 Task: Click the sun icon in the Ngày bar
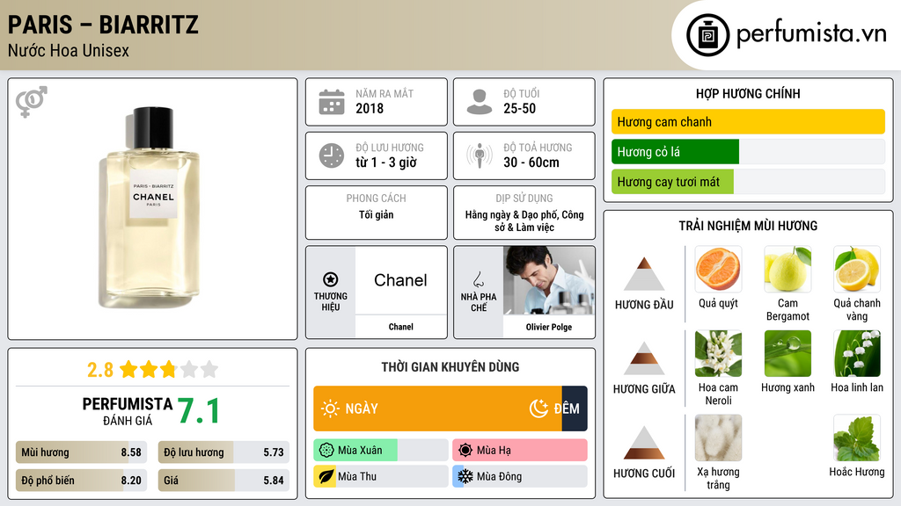[330, 408]
